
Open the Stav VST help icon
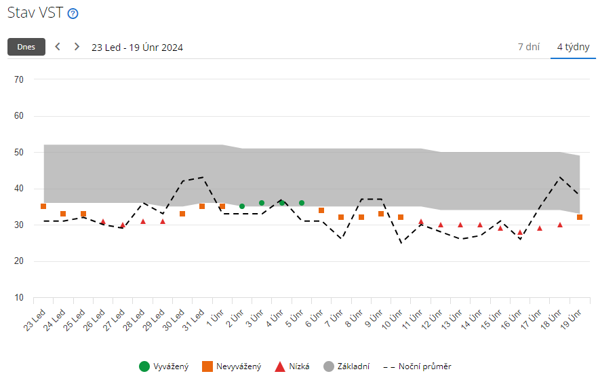73,14
